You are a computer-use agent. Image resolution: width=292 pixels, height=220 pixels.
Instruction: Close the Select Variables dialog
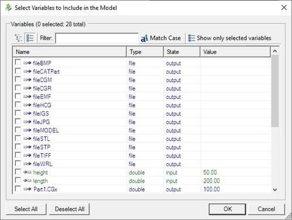[x=284, y=8]
